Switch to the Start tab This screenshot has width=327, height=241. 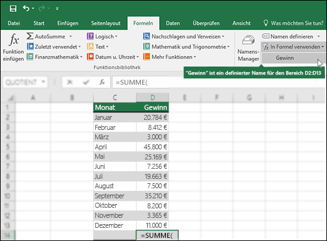click(x=39, y=23)
